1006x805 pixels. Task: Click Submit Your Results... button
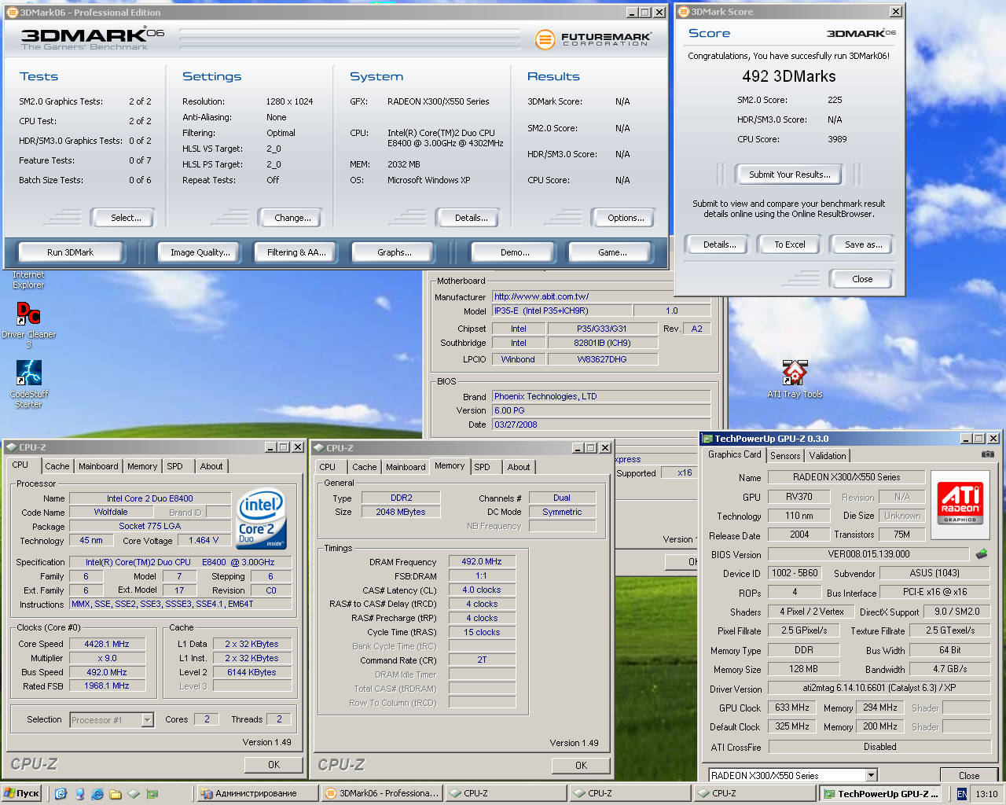pyautogui.click(x=789, y=175)
